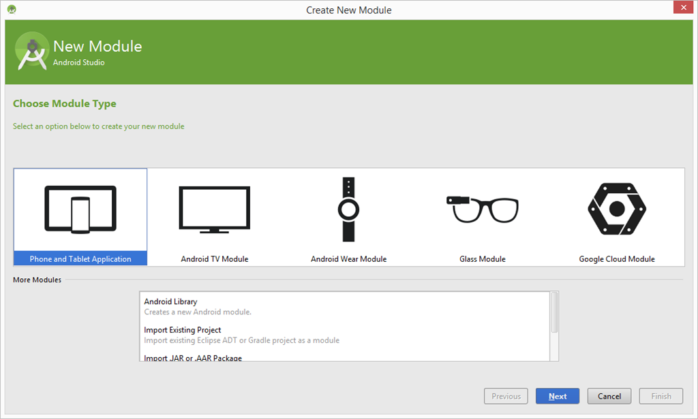Click the More Modules list scrollbar
Viewport: 698px width, 419px height.
tap(554, 313)
